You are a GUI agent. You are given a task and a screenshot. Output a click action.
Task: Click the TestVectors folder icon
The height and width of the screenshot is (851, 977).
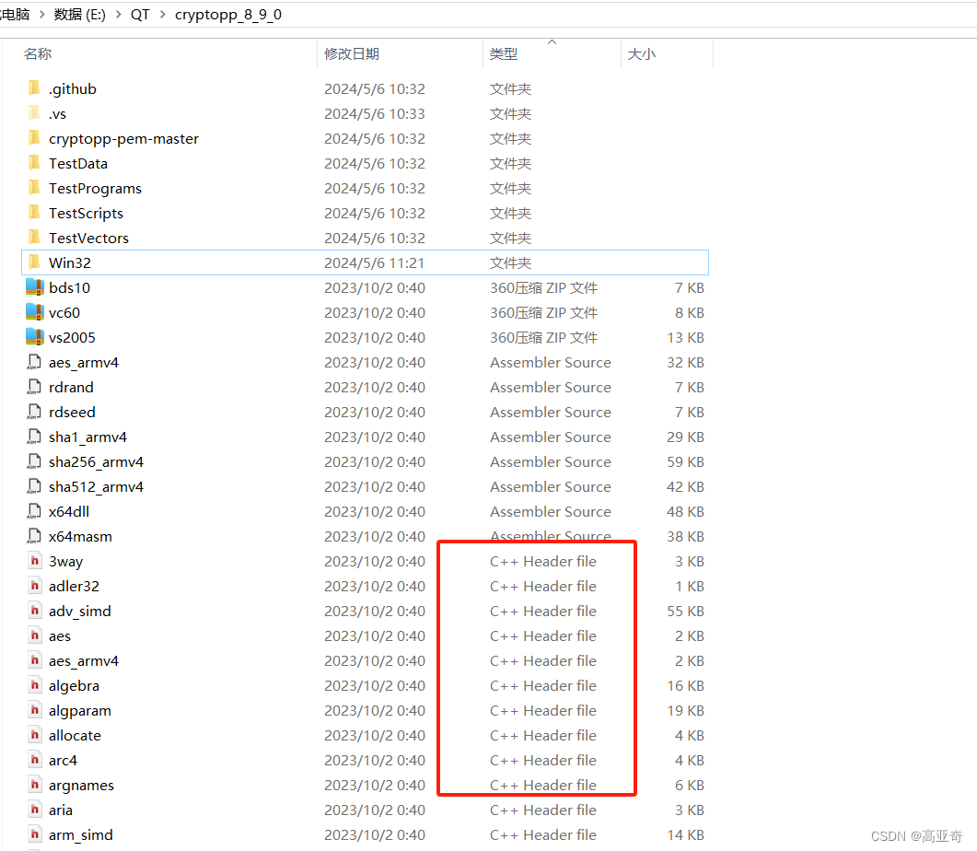coord(35,238)
